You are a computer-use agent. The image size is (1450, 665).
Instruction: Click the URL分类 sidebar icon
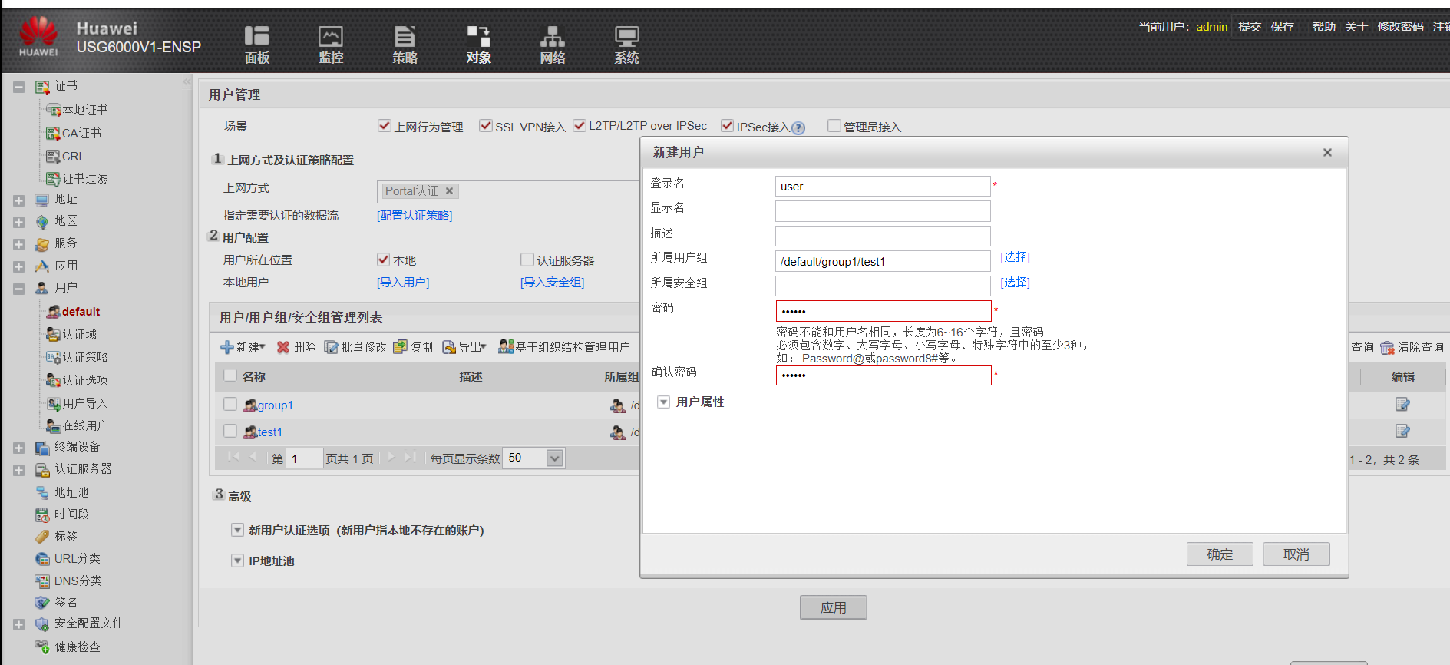(42, 558)
